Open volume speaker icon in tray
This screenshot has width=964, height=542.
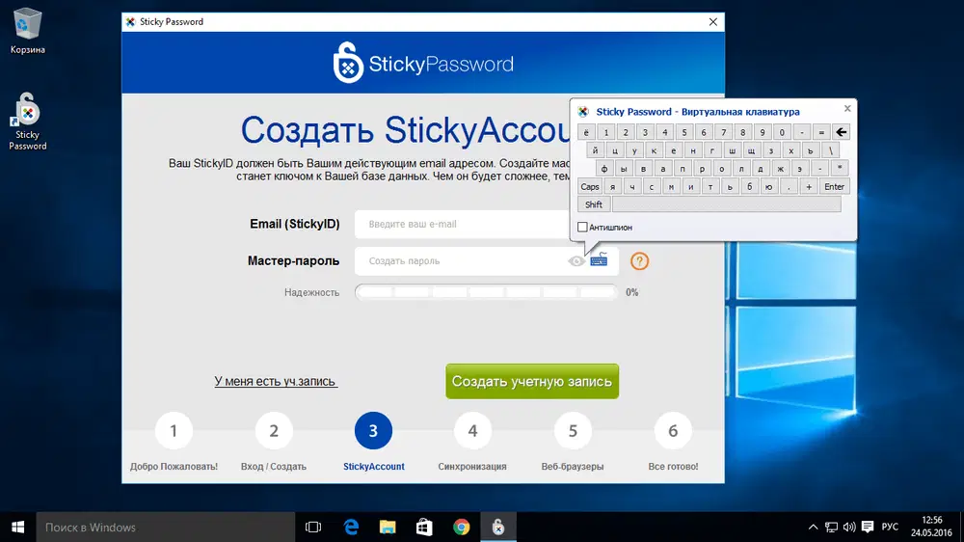[849, 528]
